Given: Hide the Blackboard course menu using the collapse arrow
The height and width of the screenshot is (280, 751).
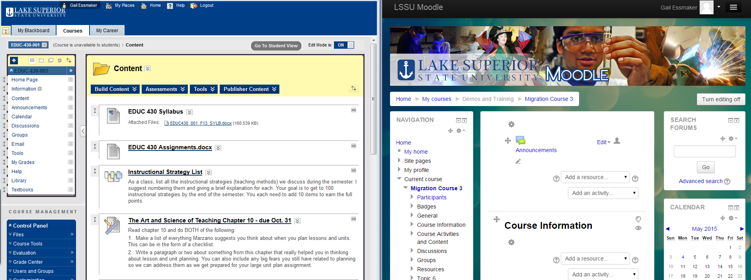Looking at the screenshot, I should coord(83,131).
